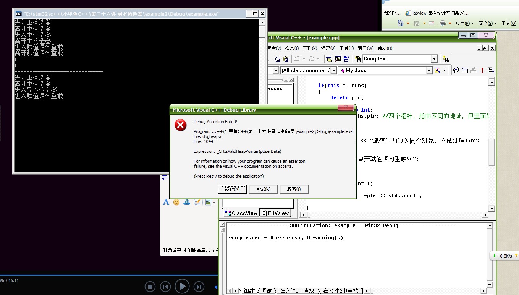519x295 pixels.
Task: Click the output pane close X icon
Action: click(223, 225)
